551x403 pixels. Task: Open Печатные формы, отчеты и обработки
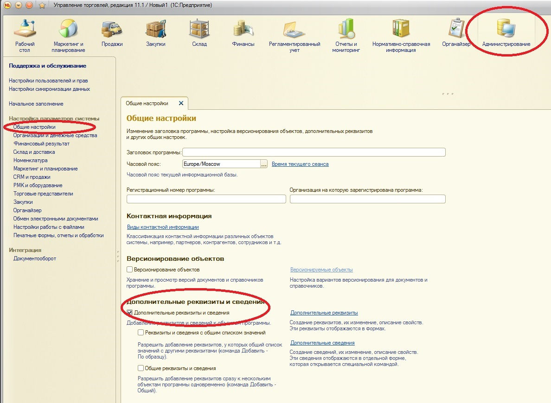[x=58, y=236]
